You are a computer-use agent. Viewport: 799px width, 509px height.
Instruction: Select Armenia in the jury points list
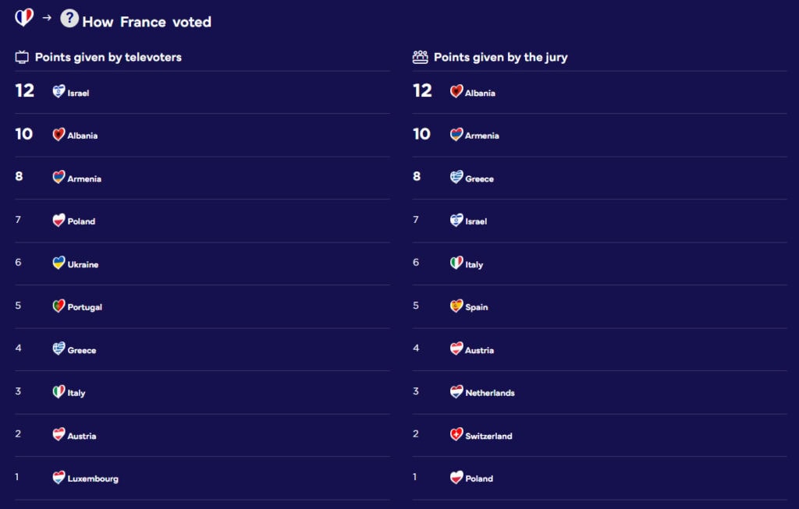click(x=481, y=136)
